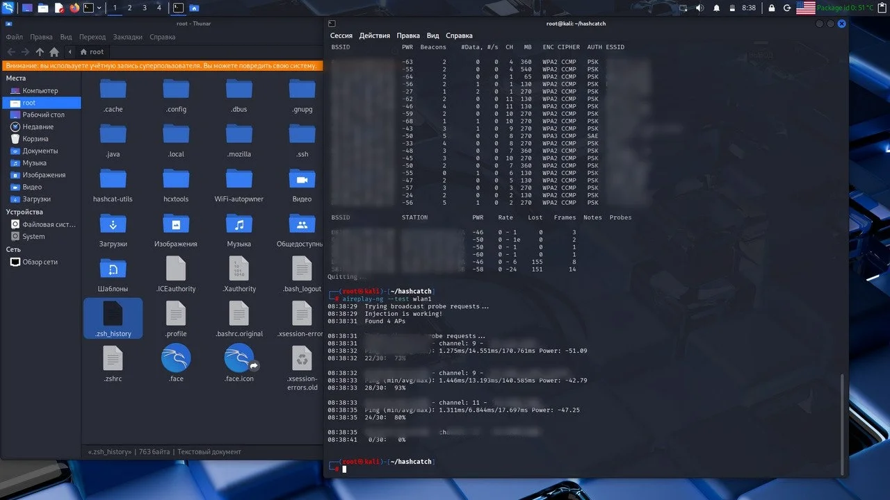Click the US flag keyboard layout indicator
The height and width of the screenshot is (500, 890).
coord(805,8)
